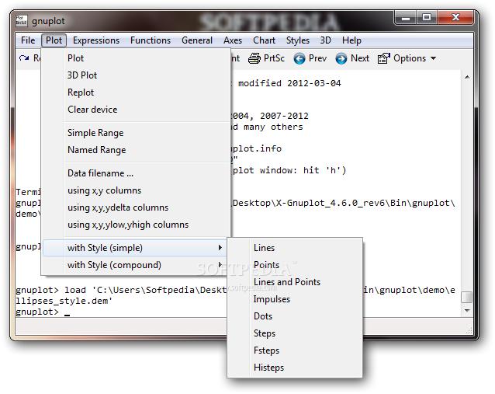
Task: Click the Next forward-arrow icon
Action: click(x=341, y=58)
